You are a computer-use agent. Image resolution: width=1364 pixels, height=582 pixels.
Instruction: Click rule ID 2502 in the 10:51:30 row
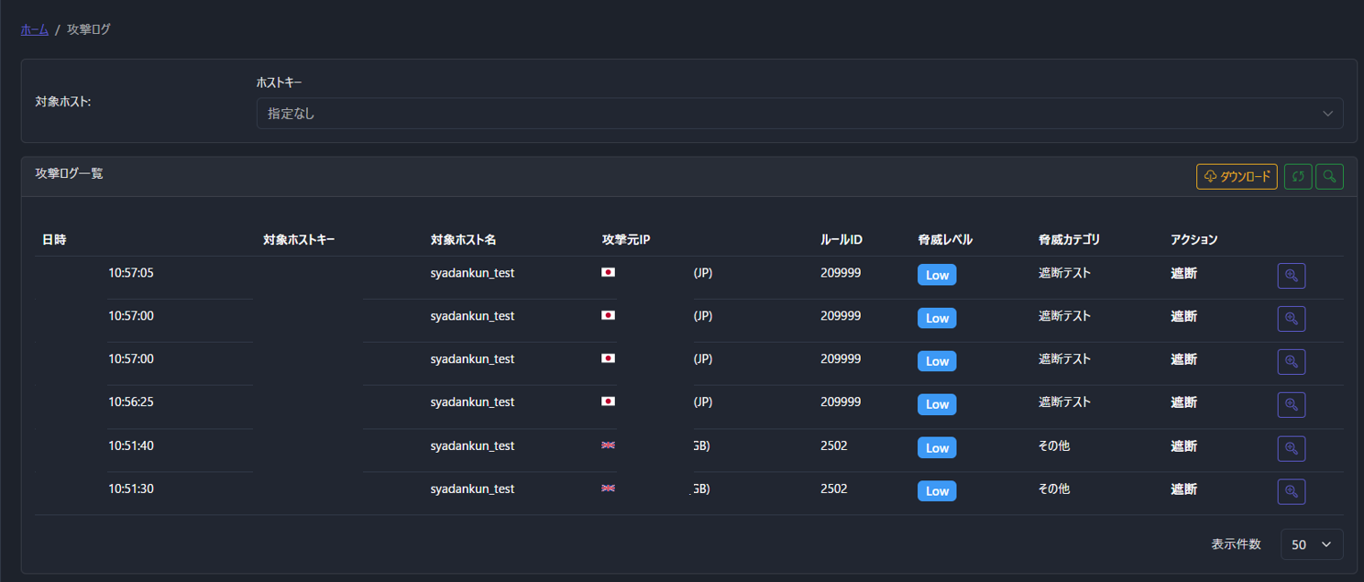(x=833, y=489)
